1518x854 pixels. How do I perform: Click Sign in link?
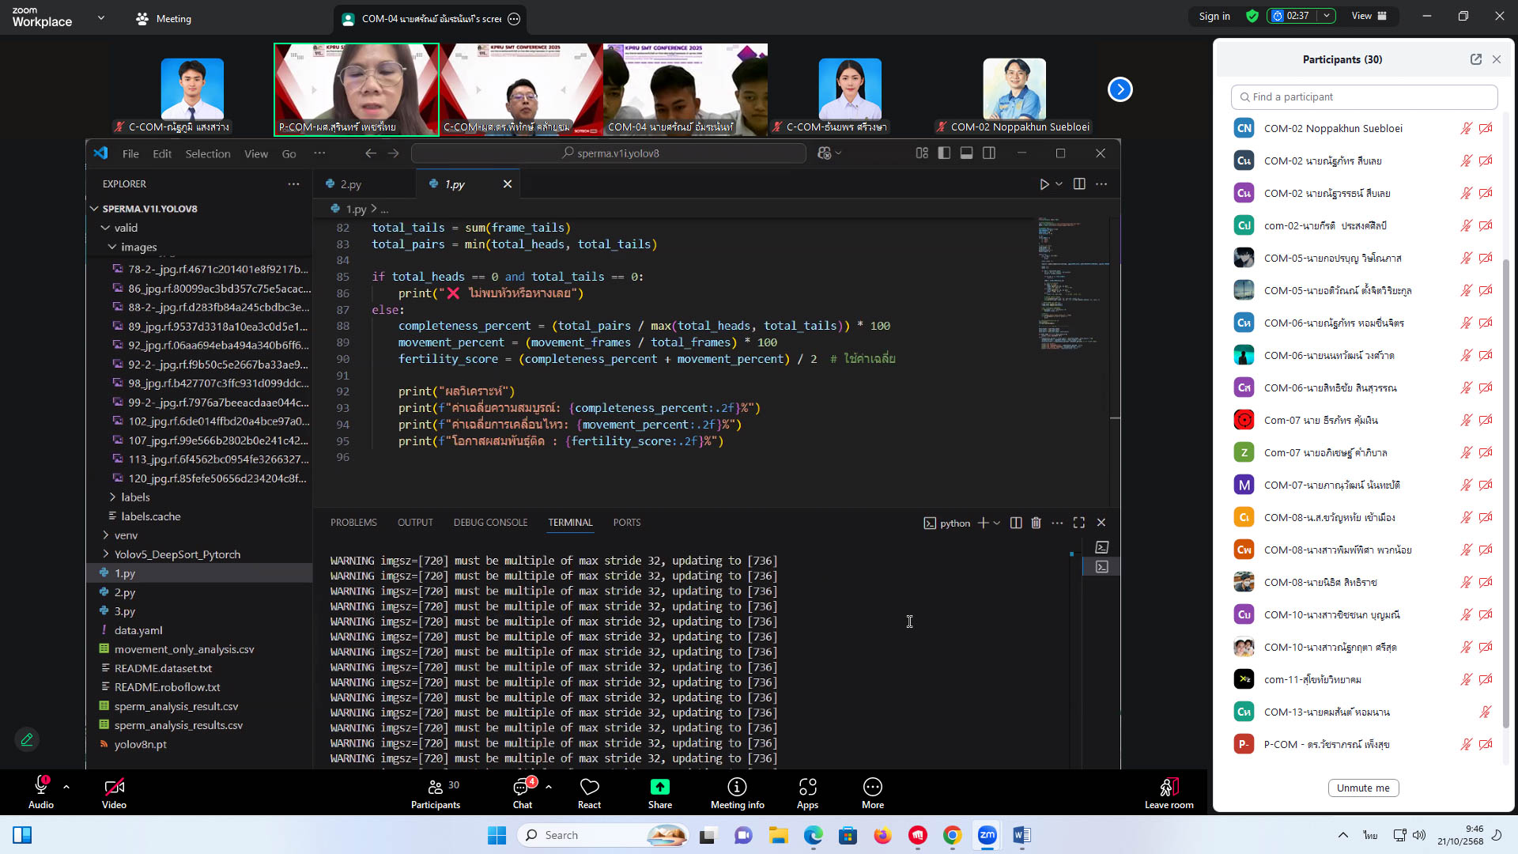pyautogui.click(x=1214, y=16)
